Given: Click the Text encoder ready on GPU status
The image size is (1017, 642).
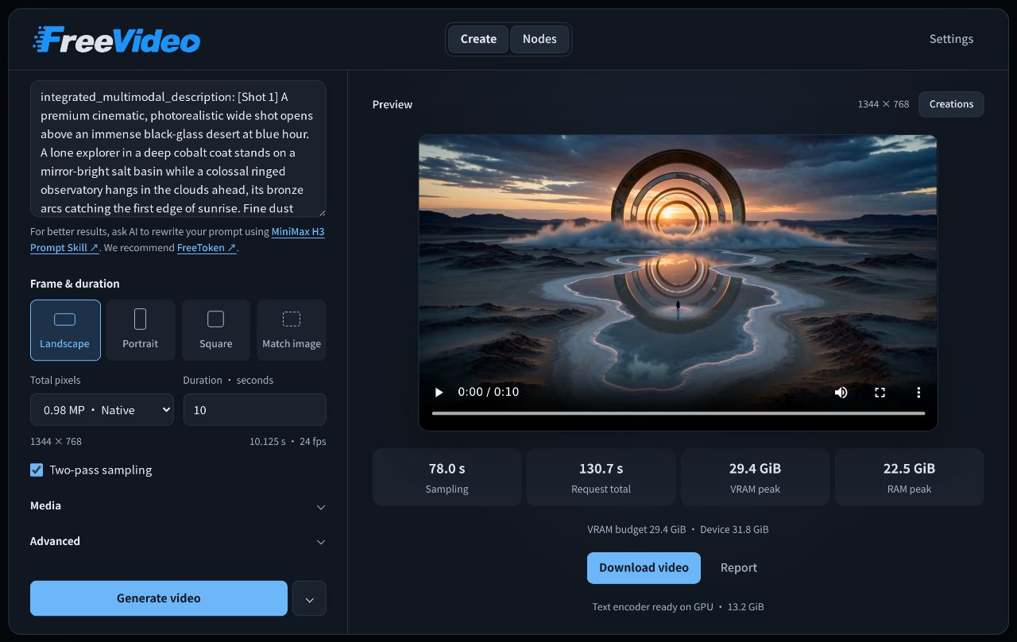Looking at the screenshot, I should point(679,606).
